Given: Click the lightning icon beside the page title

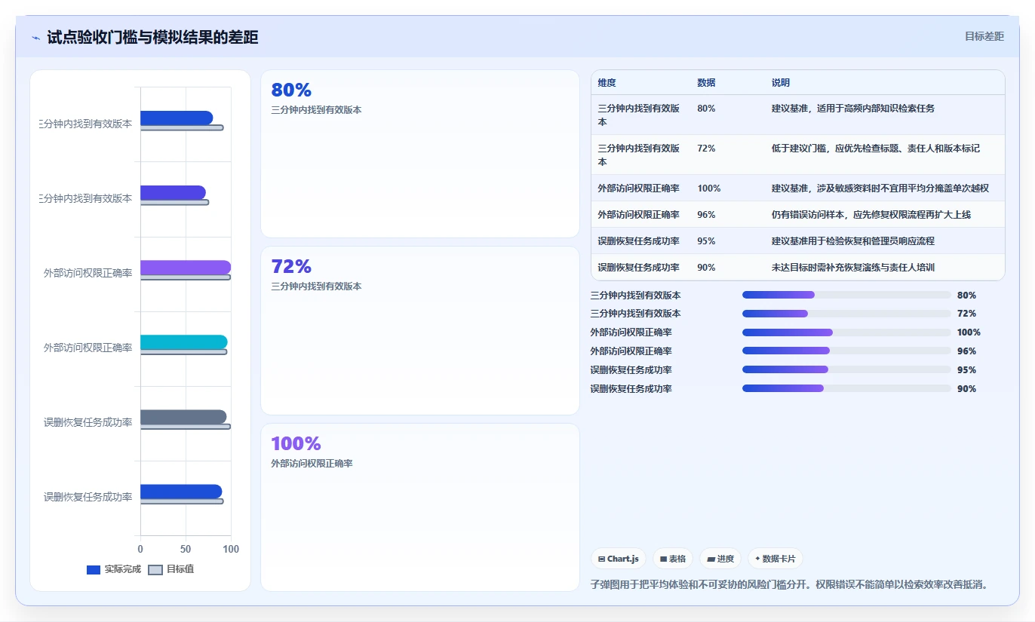Looking at the screenshot, I should [x=36, y=38].
